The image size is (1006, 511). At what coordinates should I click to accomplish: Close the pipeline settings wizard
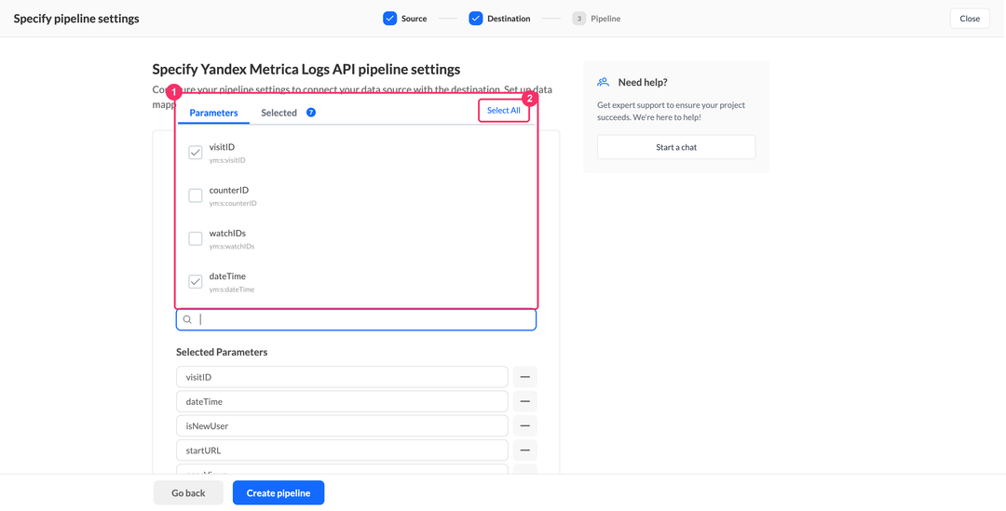coord(970,19)
